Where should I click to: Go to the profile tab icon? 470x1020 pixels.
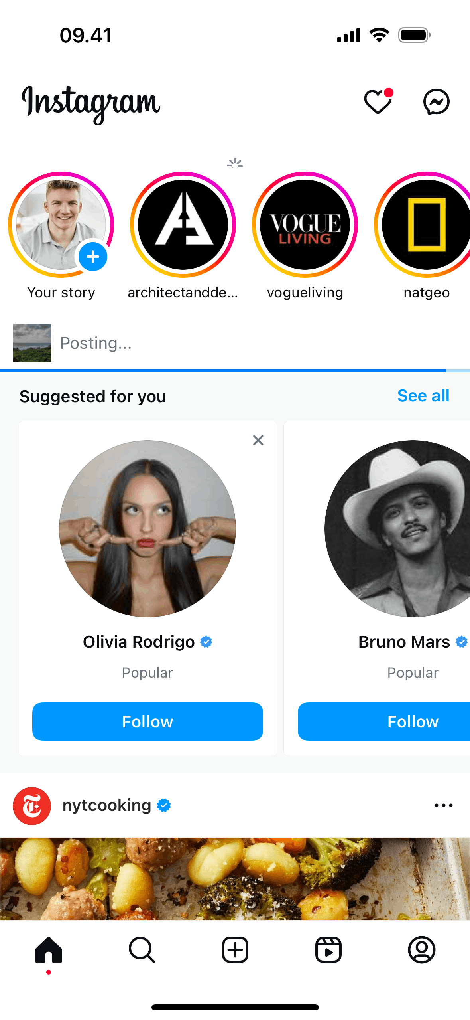[x=421, y=950]
